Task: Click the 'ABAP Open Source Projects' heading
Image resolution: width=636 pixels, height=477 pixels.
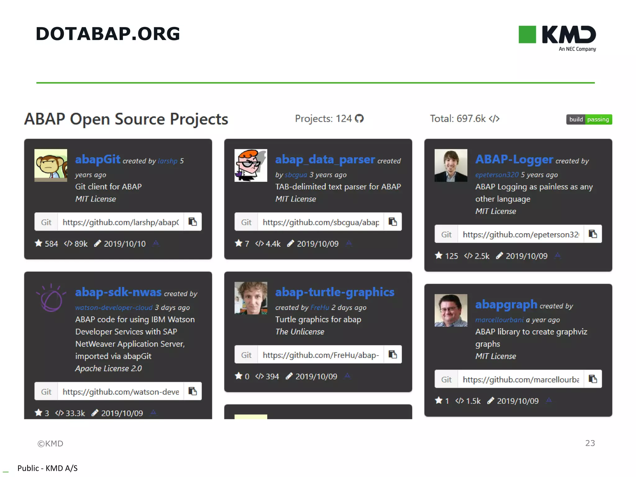Action: [x=126, y=119]
